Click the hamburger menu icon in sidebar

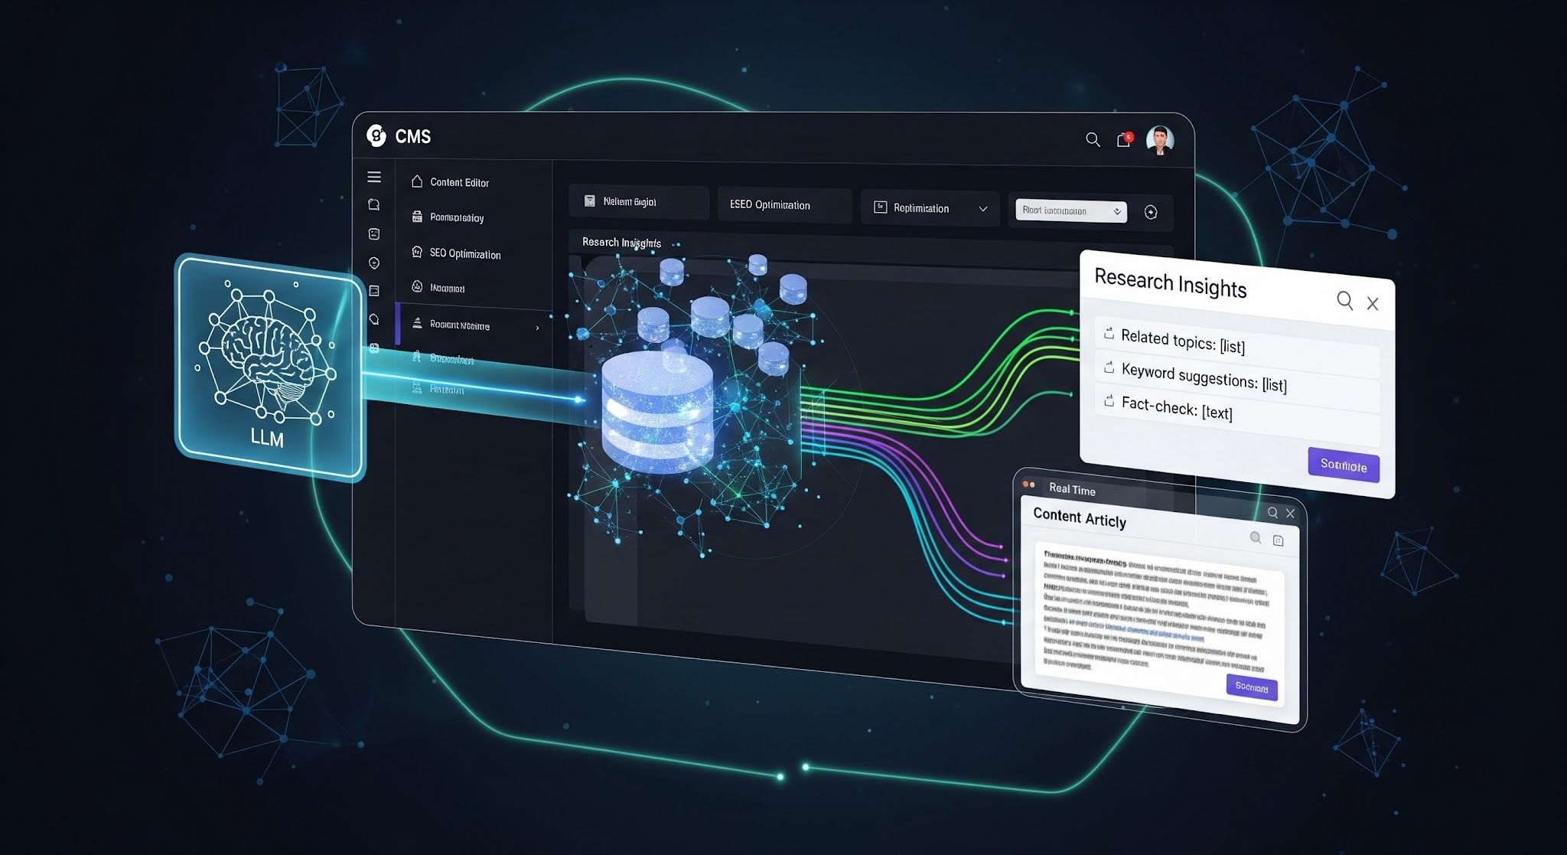pyautogui.click(x=374, y=178)
